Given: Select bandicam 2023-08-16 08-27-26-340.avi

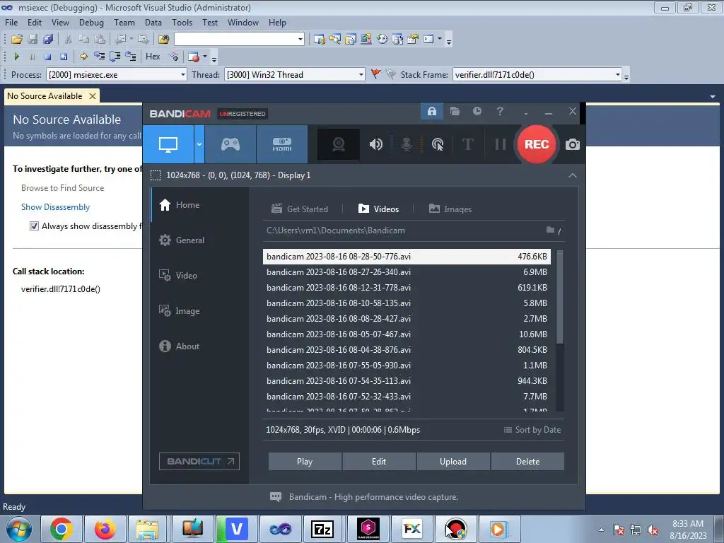Looking at the screenshot, I should pyautogui.click(x=407, y=272).
